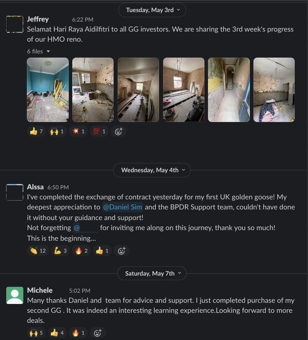The height and width of the screenshot is (340, 308).
Task: Open the blue room renovation photo
Action: (x=48, y=90)
